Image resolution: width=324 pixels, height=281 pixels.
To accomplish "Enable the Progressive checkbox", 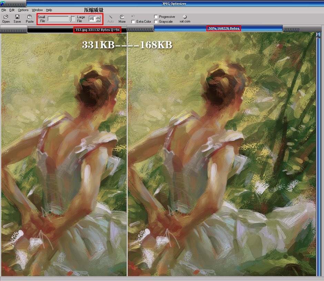I will click(156, 17).
